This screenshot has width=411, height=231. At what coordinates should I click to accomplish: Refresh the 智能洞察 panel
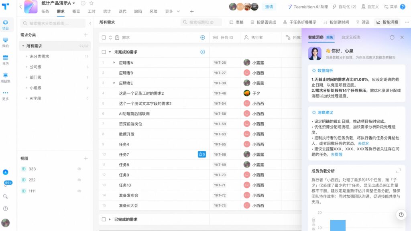tap(392, 37)
